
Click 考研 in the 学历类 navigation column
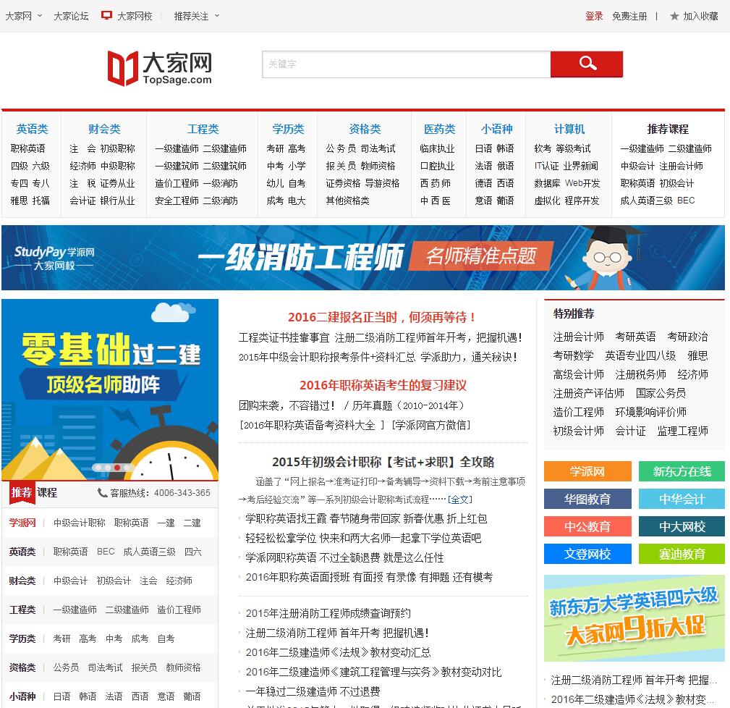[275, 148]
